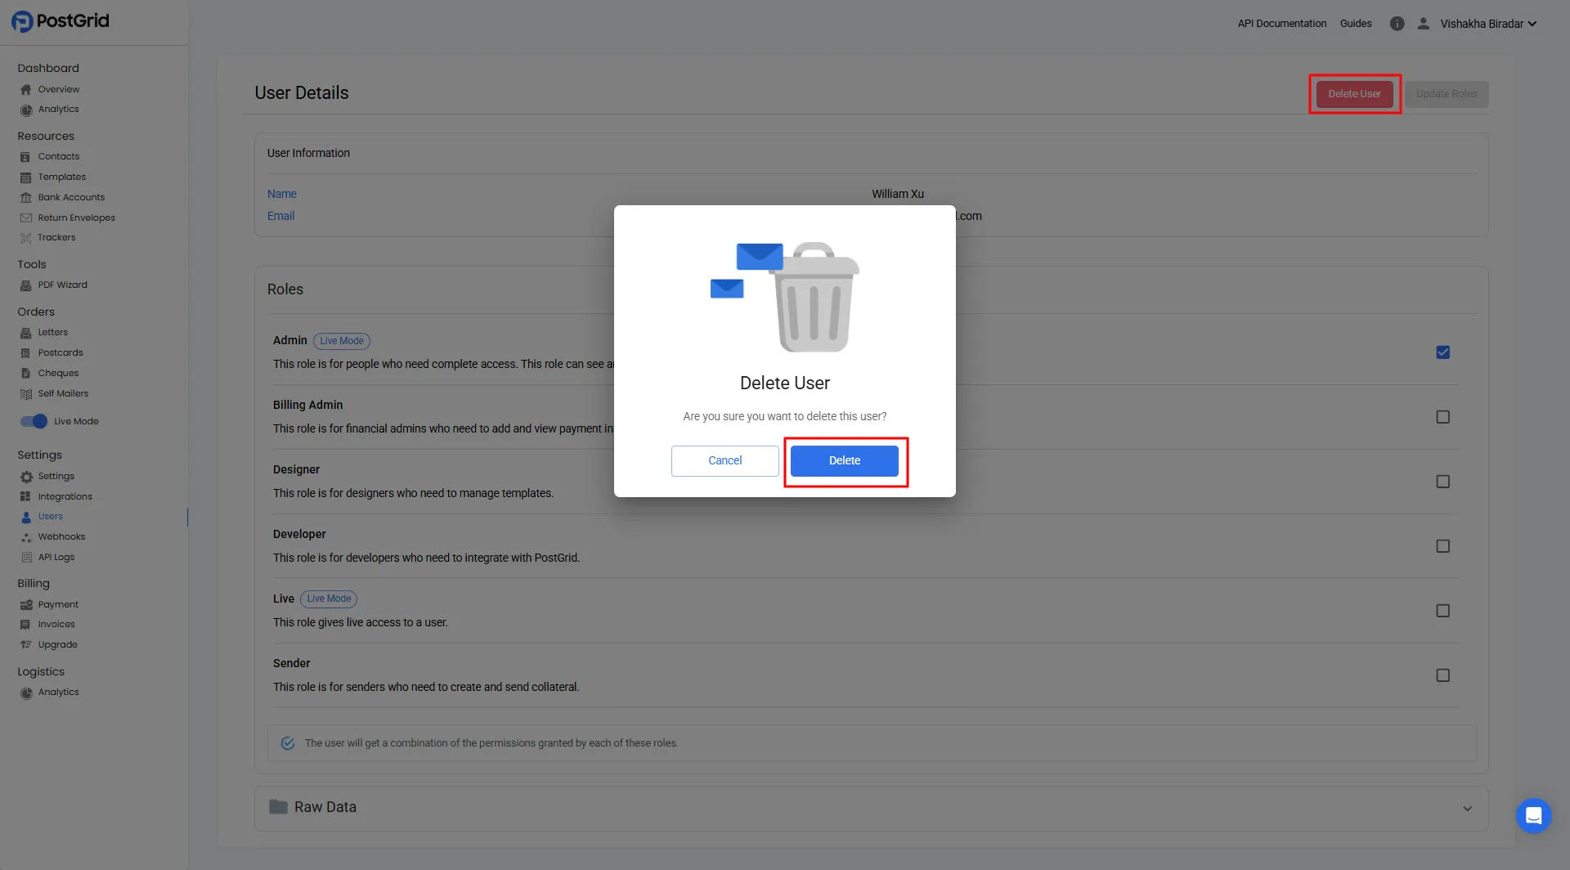Check the Developer role checkbox
Viewport: 1570px width, 870px height.
(1443, 545)
